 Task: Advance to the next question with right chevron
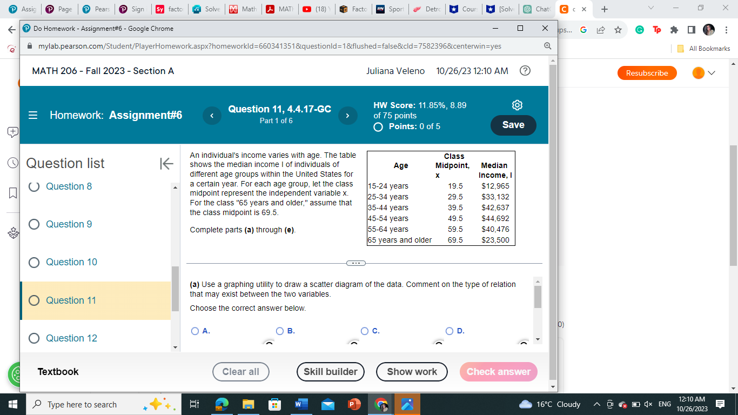(x=347, y=116)
